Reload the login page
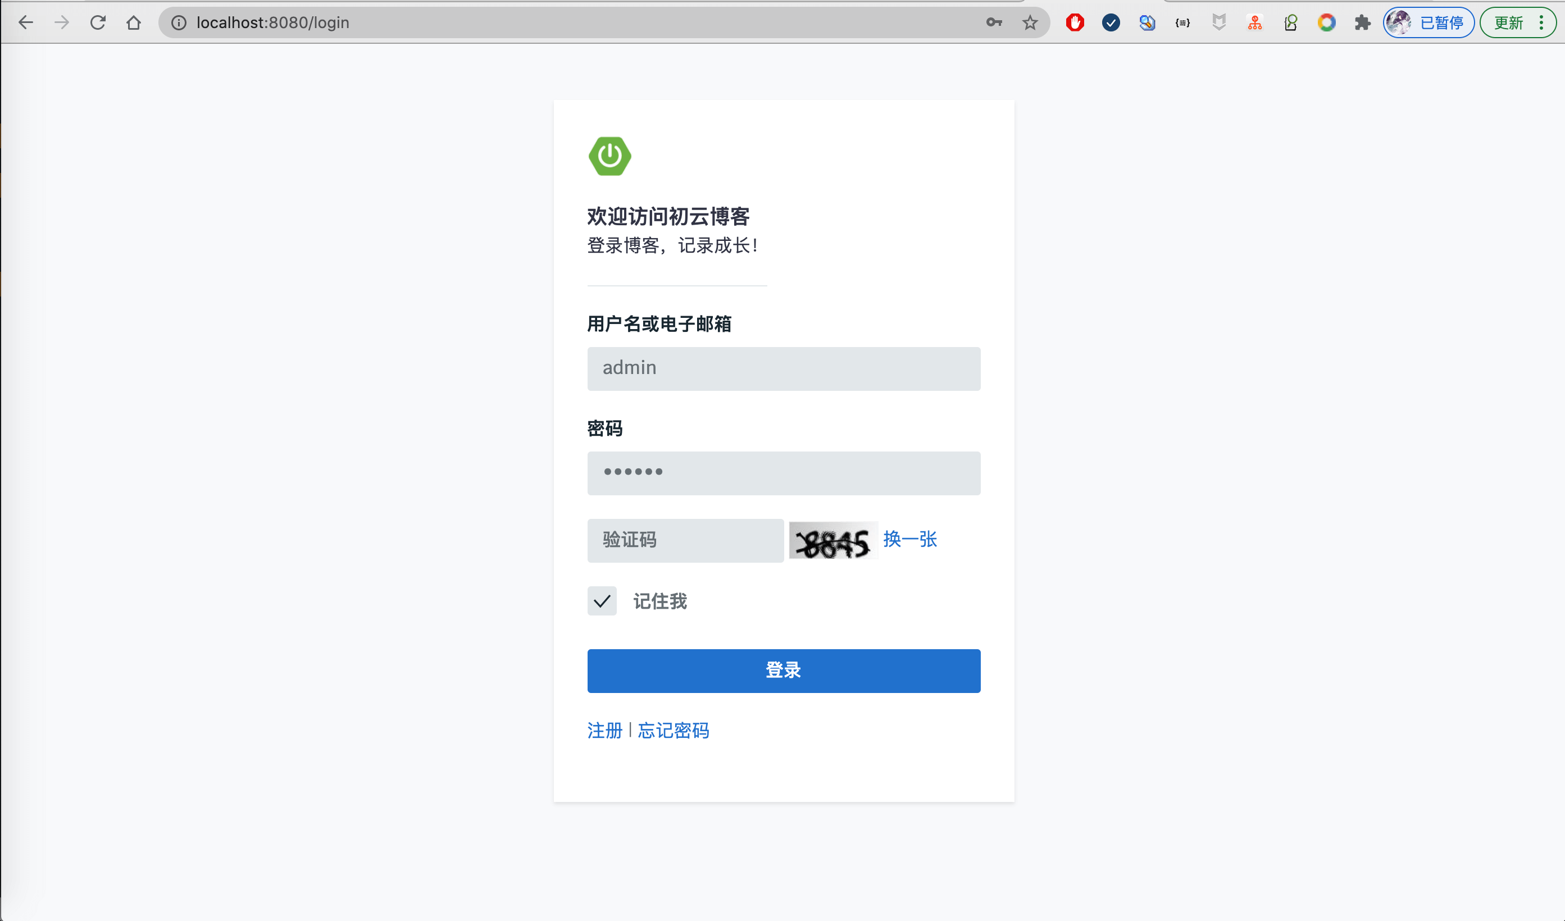The width and height of the screenshot is (1565, 921). [x=98, y=23]
